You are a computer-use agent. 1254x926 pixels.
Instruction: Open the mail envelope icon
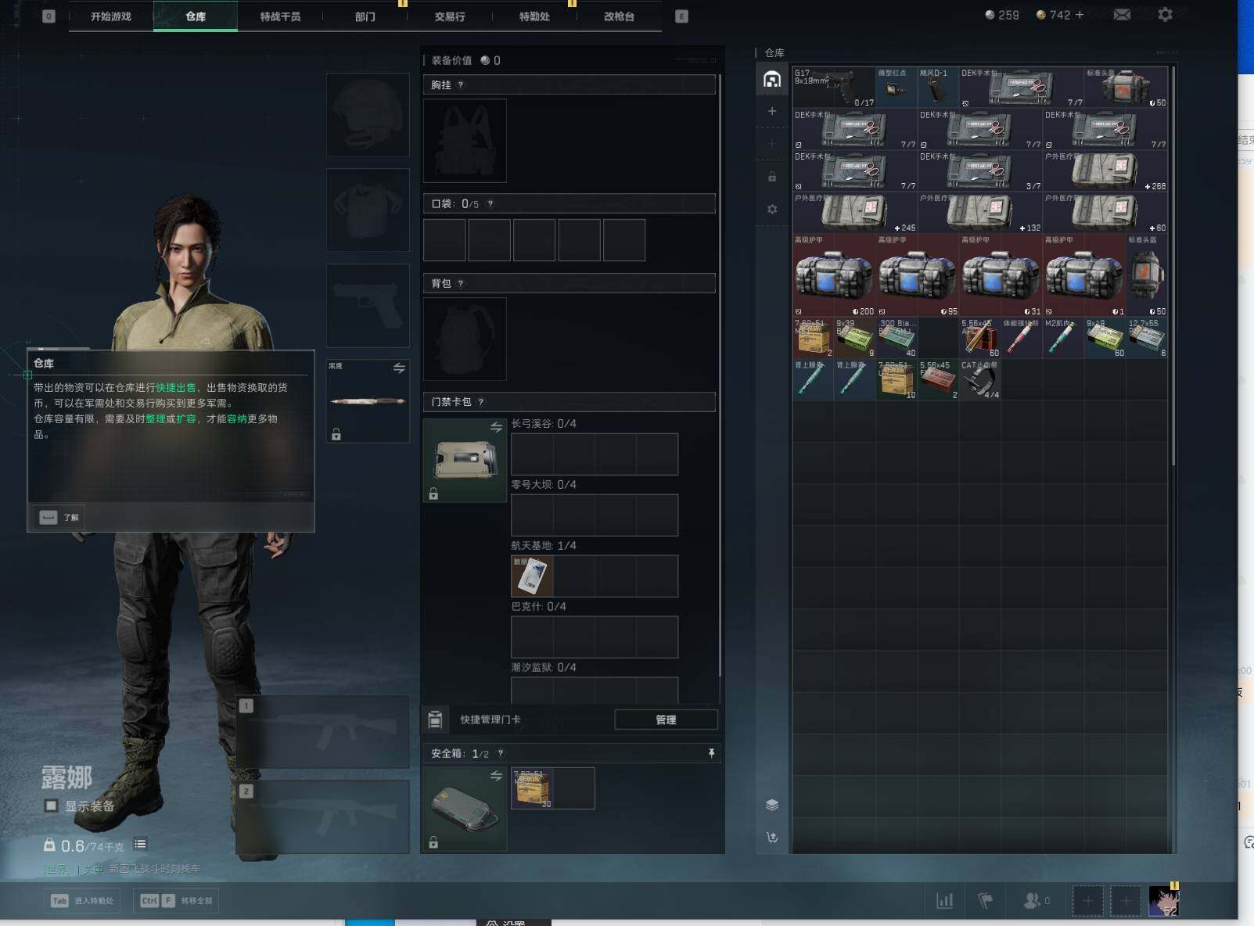[1122, 15]
